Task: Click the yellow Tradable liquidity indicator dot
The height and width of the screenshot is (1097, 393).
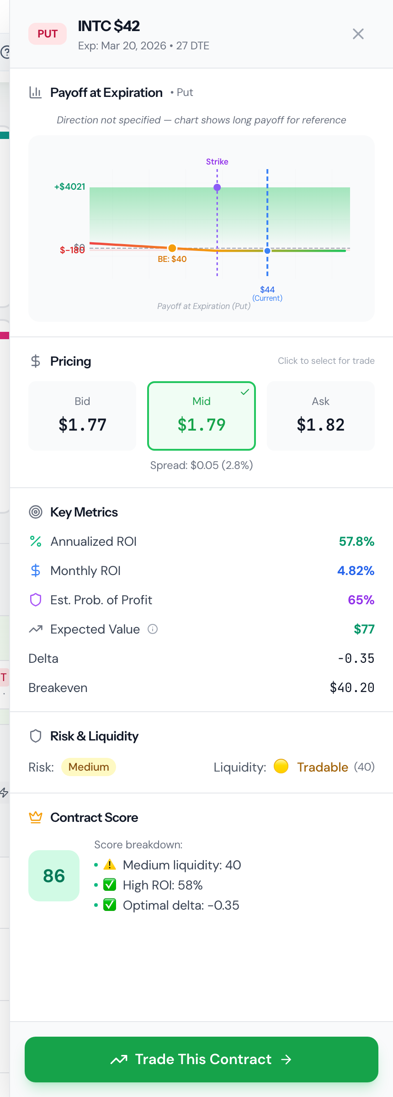Action: (x=281, y=766)
